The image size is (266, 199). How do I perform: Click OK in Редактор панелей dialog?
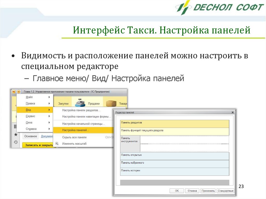tap(177, 191)
